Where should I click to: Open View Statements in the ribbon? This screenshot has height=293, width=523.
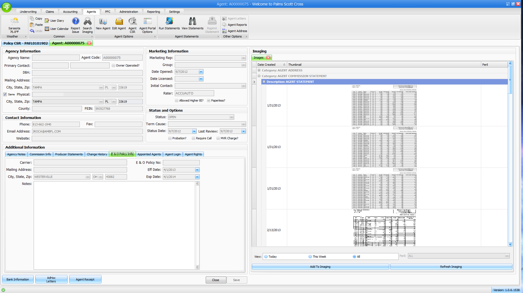pyautogui.click(x=192, y=24)
